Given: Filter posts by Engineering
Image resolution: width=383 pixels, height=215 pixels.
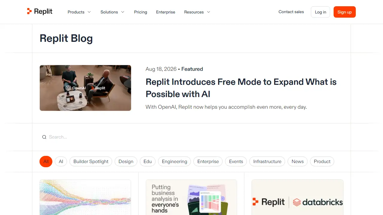Looking at the screenshot, I should 174,162.
